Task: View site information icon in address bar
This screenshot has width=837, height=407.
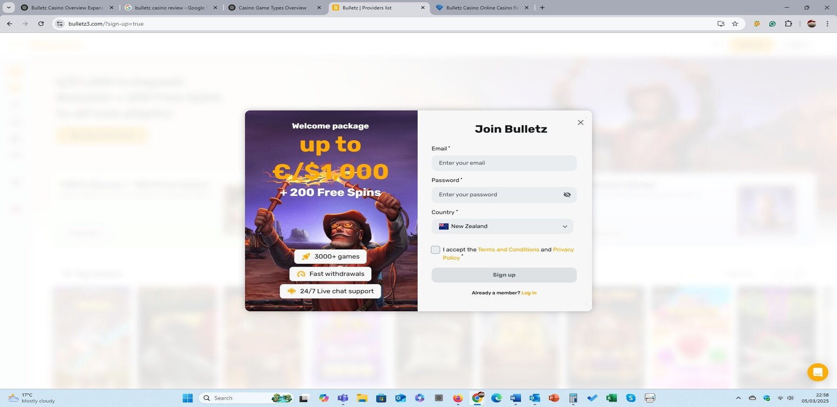Action: click(60, 24)
